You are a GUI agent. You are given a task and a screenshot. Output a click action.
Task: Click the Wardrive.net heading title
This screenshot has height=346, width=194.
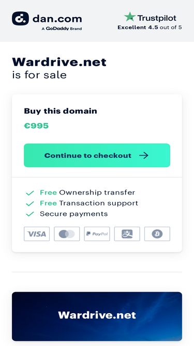coord(59,62)
